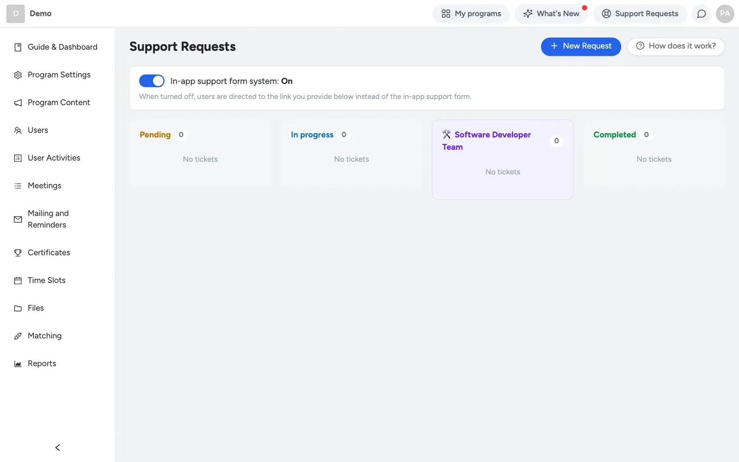Image resolution: width=739 pixels, height=462 pixels.
Task: Click the Mailing and Reminders envelope icon
Action: [18, 219]
